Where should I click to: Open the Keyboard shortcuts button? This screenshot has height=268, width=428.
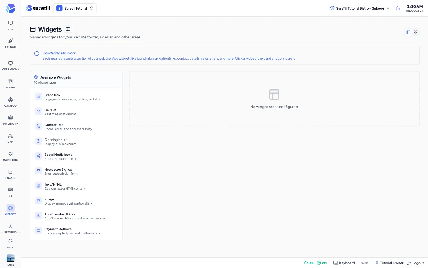[x=344, y=263]
